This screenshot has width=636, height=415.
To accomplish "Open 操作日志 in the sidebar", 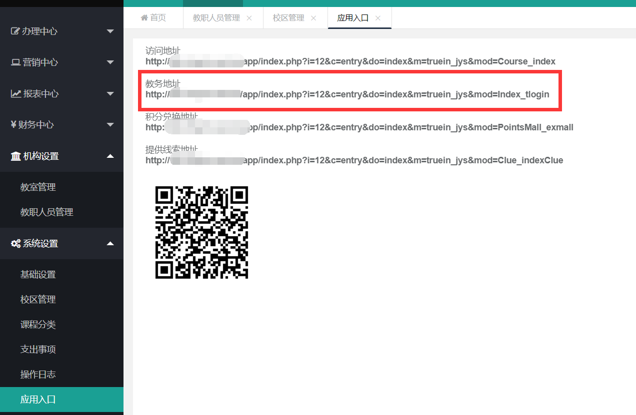I will [38, 375].
